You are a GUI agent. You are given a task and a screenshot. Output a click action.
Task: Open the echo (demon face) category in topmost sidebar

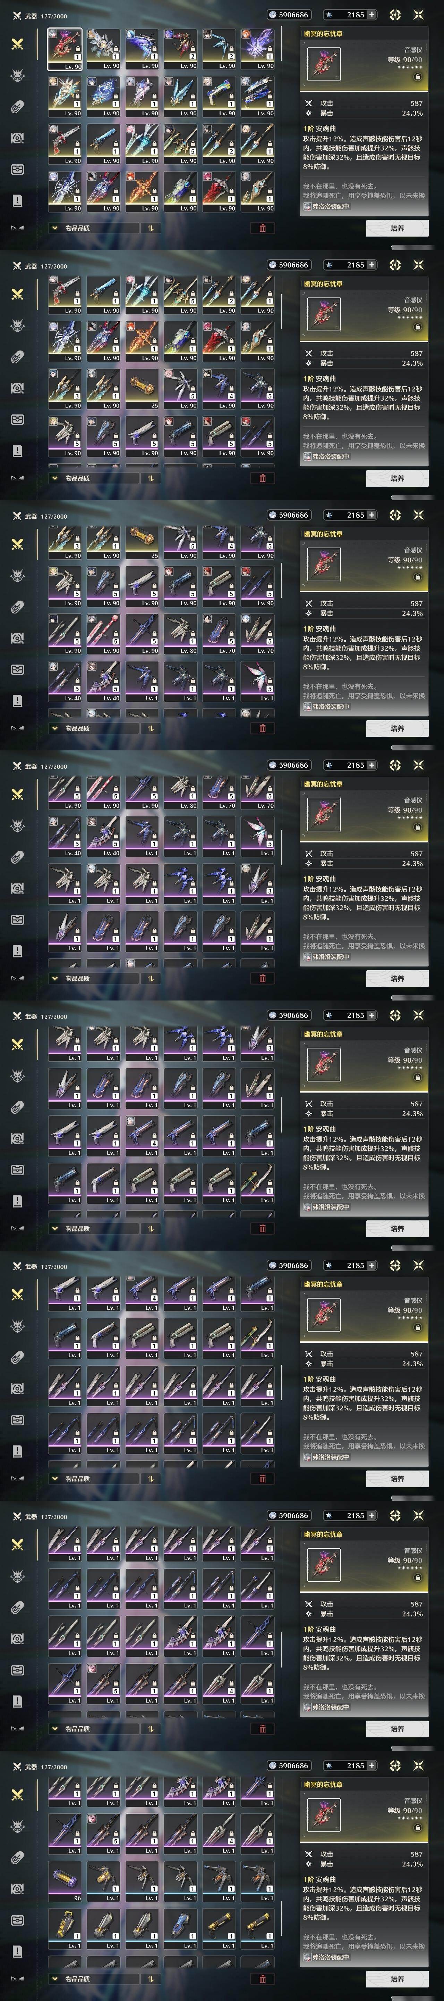click(17, 75)
